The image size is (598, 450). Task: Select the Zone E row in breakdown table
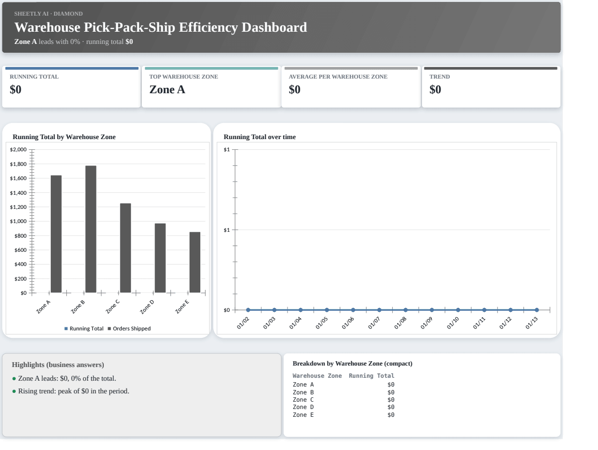tap(344, 415)
